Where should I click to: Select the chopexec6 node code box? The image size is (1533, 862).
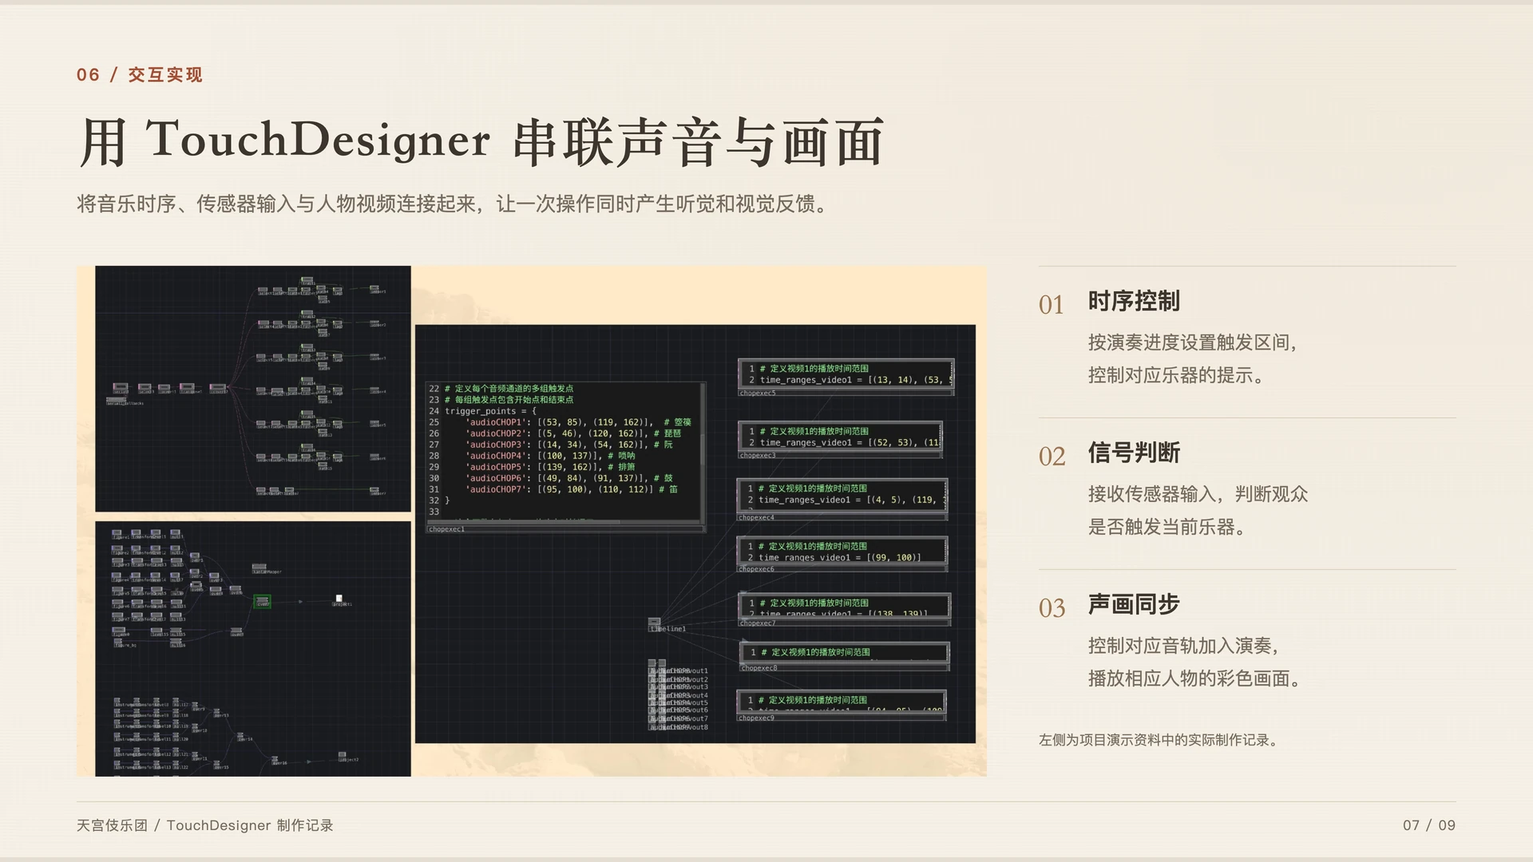[842, 555]
